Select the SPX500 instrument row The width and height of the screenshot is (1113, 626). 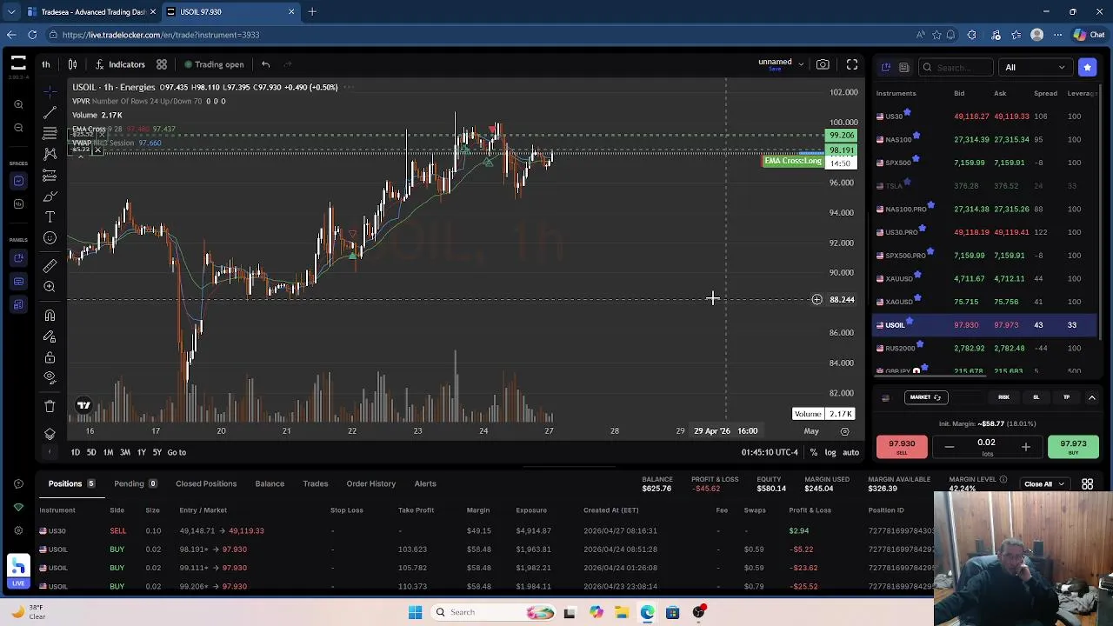pyautogui.click(x=984, y=163)
